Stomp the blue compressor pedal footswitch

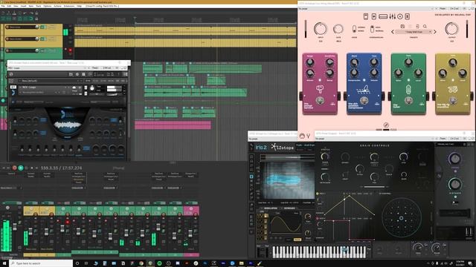pyautogui.click(x=364, y=101)
